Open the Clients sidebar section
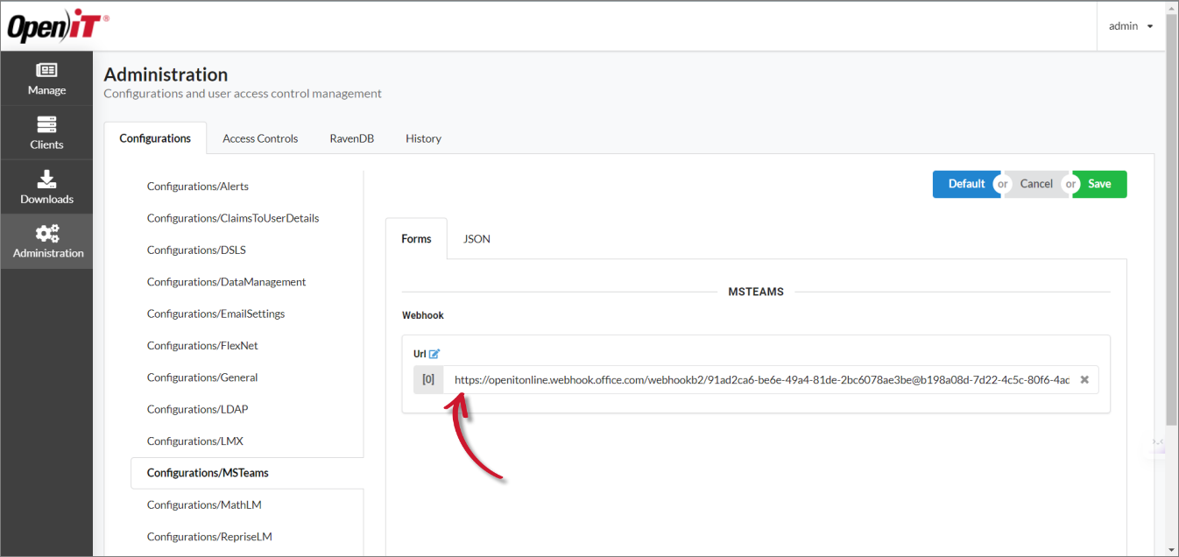This screenshot has height=557, width=1179. (x=46, y=133)
